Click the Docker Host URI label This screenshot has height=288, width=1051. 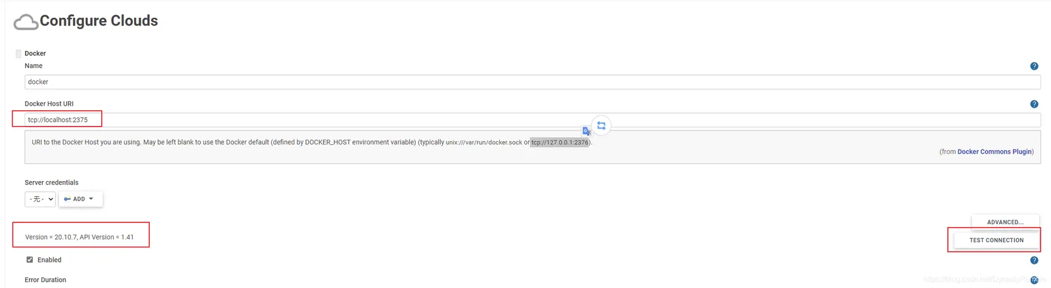(49, 104)
